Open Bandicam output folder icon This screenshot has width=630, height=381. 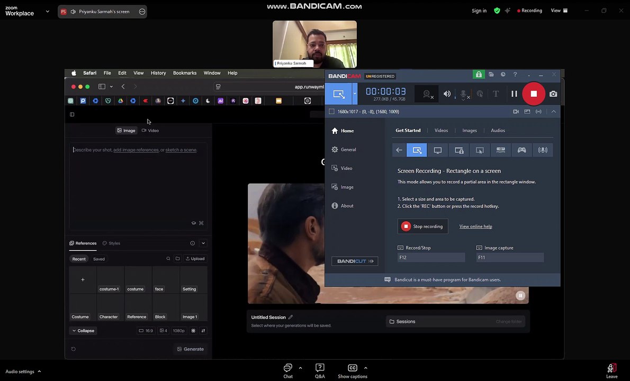coord(491,74)
